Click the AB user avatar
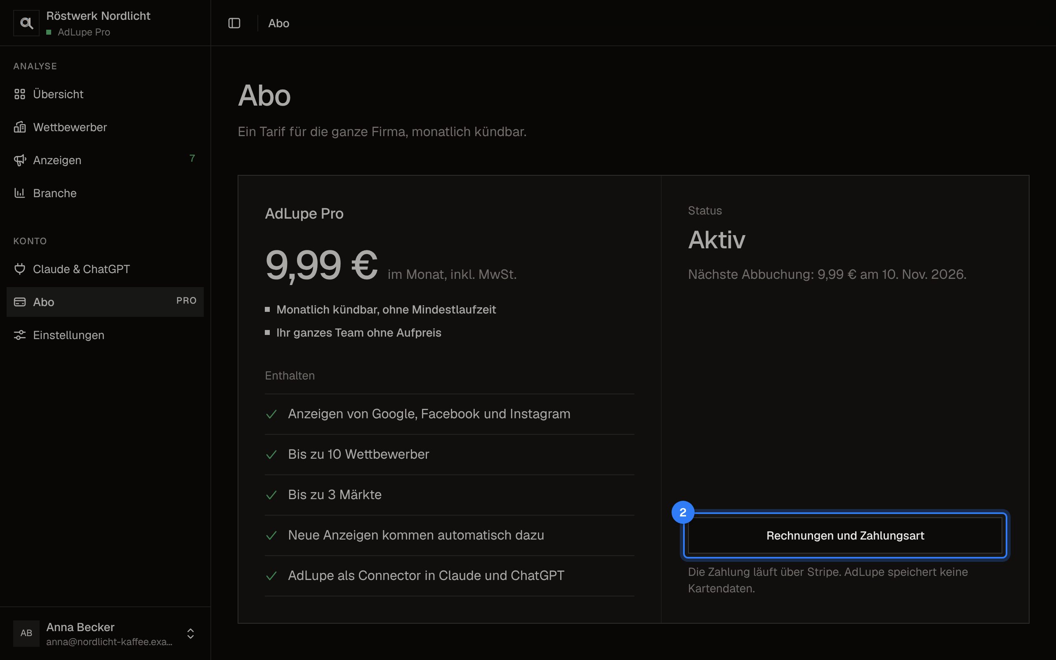The width and height of the screenshot is (1056, 660). (26, 633)
